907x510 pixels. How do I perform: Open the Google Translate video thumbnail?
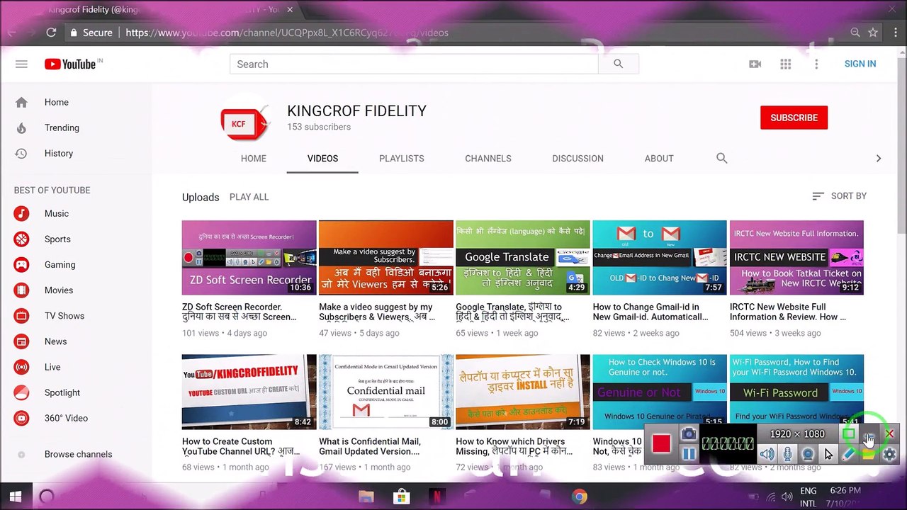click(x=522, y=257)
